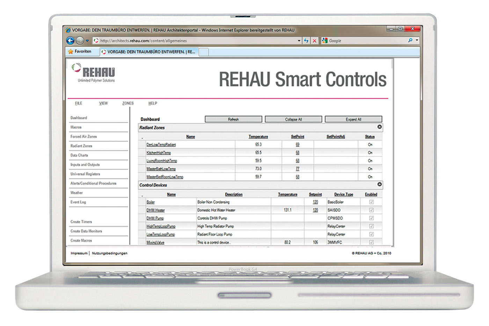Screen dimensions: 489x326
Task: Open a new blank tab
Action: click(204, 52)
